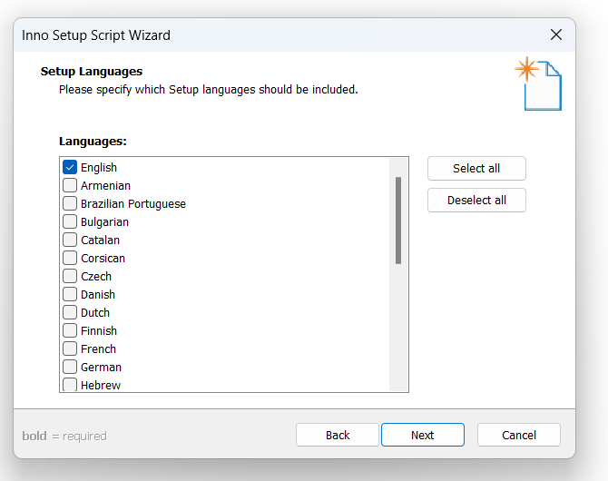608x481 pixels.
Task: Click the Brazilian Portuguese label text
Action: [133, 204]
